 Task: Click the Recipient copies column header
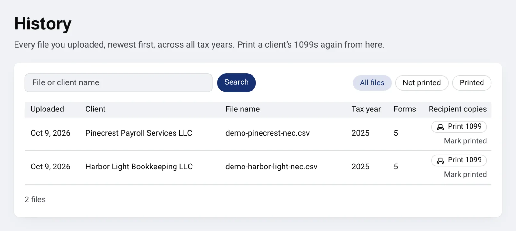(458, 109)
